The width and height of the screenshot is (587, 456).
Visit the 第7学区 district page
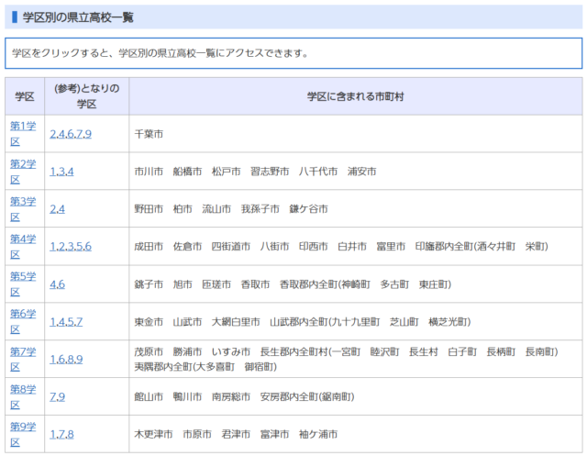[x=23, y=352]
